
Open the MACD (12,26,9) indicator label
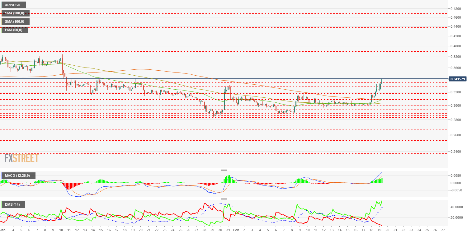point(18,176)
